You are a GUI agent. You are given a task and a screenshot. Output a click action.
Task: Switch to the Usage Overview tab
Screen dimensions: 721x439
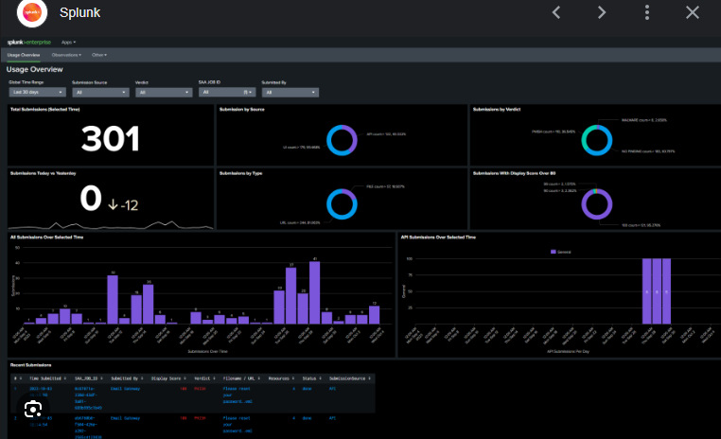(x=24, y=55)
